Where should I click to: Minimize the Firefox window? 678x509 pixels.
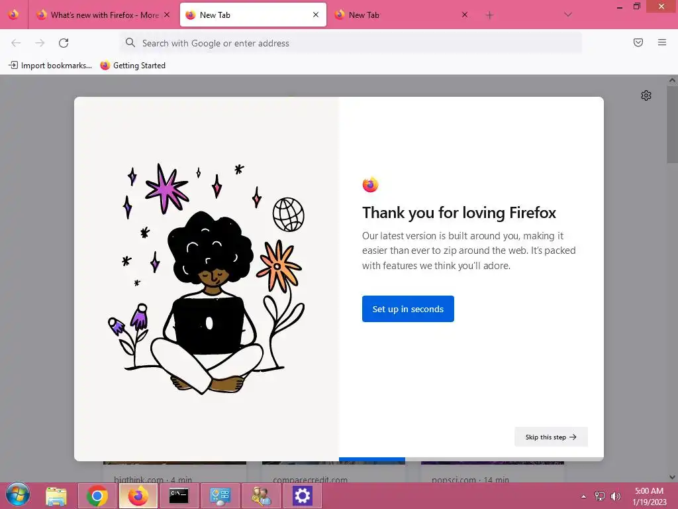(620, 7)
